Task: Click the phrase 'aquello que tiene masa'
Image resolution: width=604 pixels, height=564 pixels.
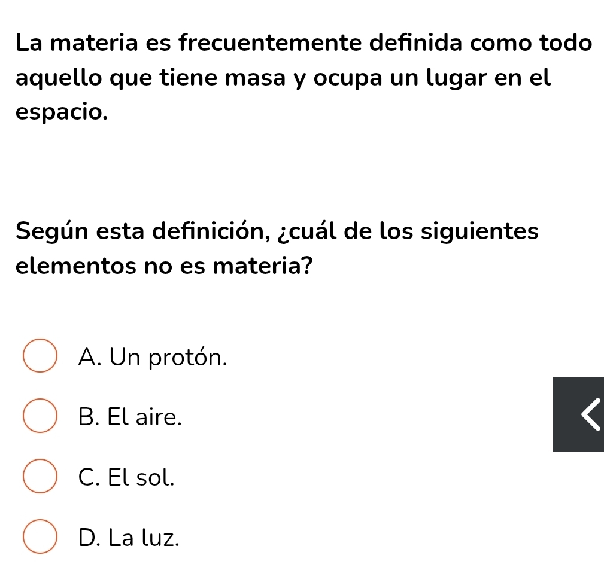Action: 151,78
